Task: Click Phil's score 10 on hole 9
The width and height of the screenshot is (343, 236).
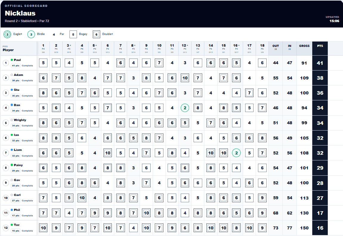Action: (146, 213)
